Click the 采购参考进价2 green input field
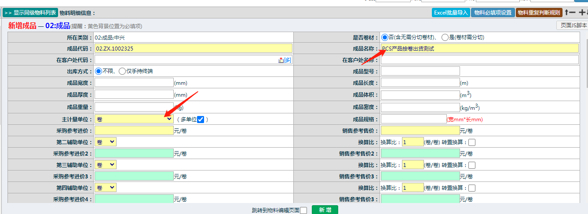The image size is (588, 214). point(134,153)
